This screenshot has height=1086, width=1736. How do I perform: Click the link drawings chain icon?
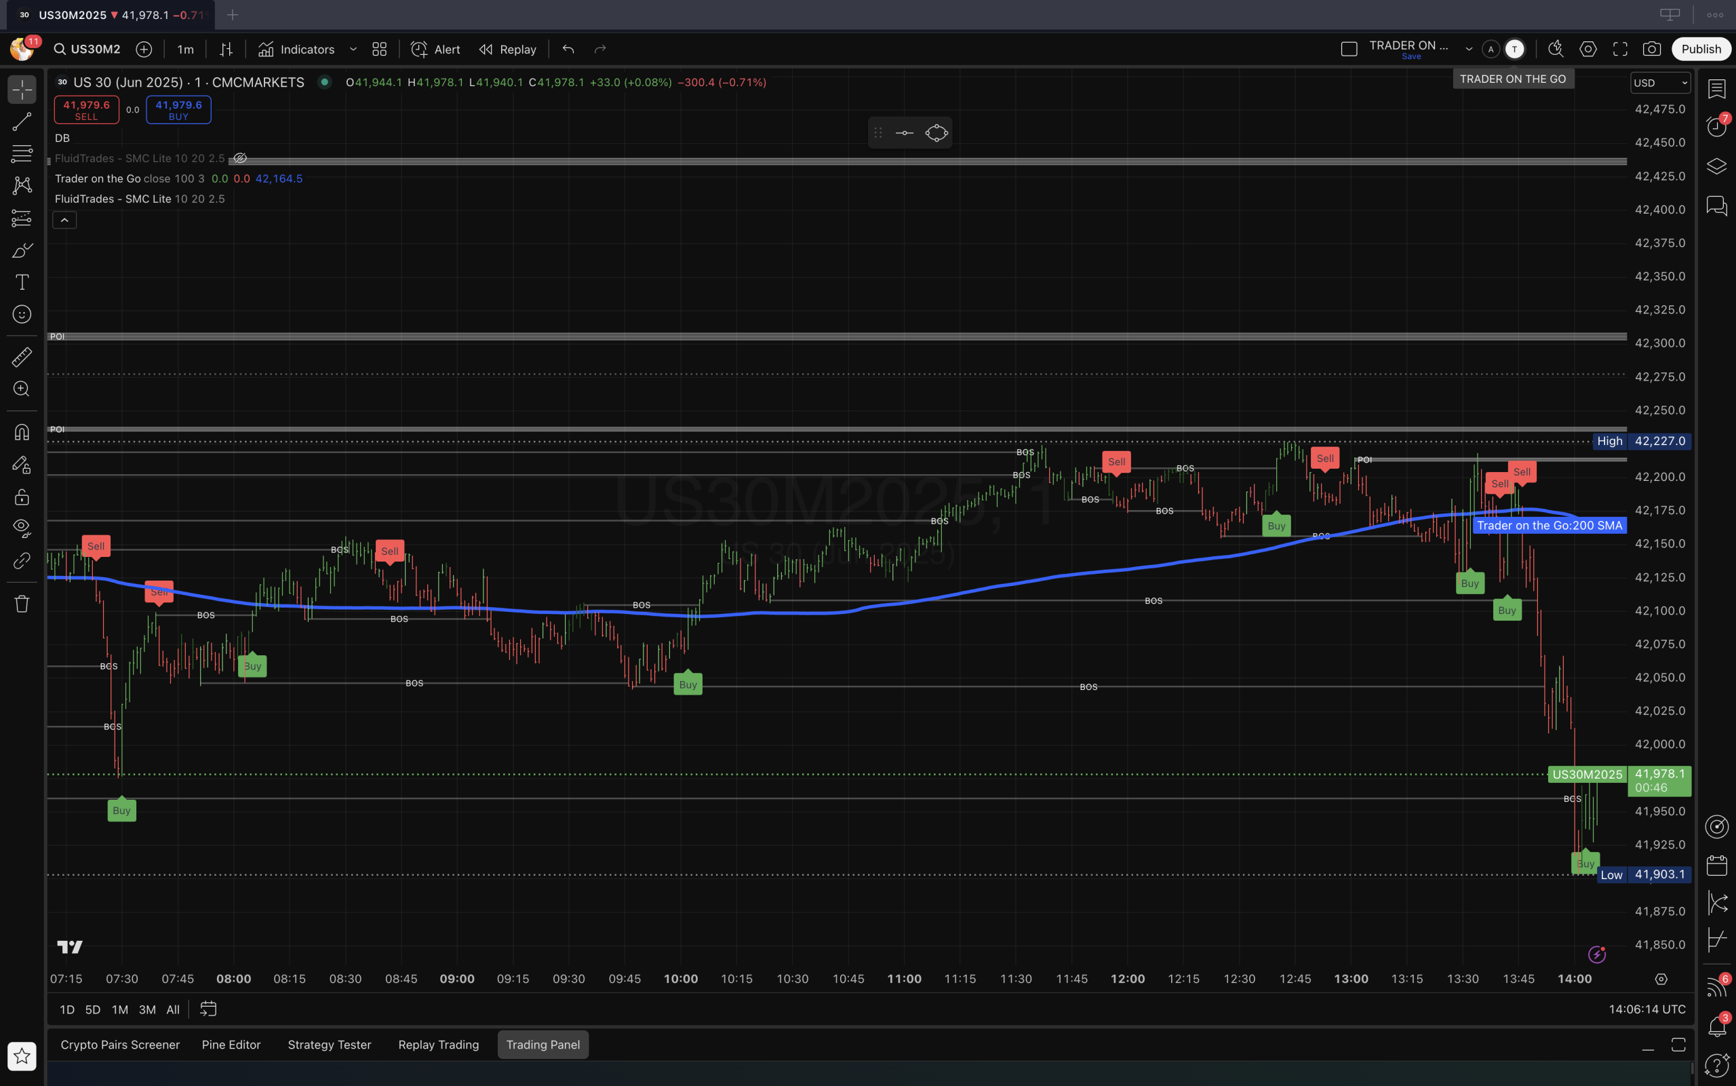pyautogui.click(x=22, y=560)
